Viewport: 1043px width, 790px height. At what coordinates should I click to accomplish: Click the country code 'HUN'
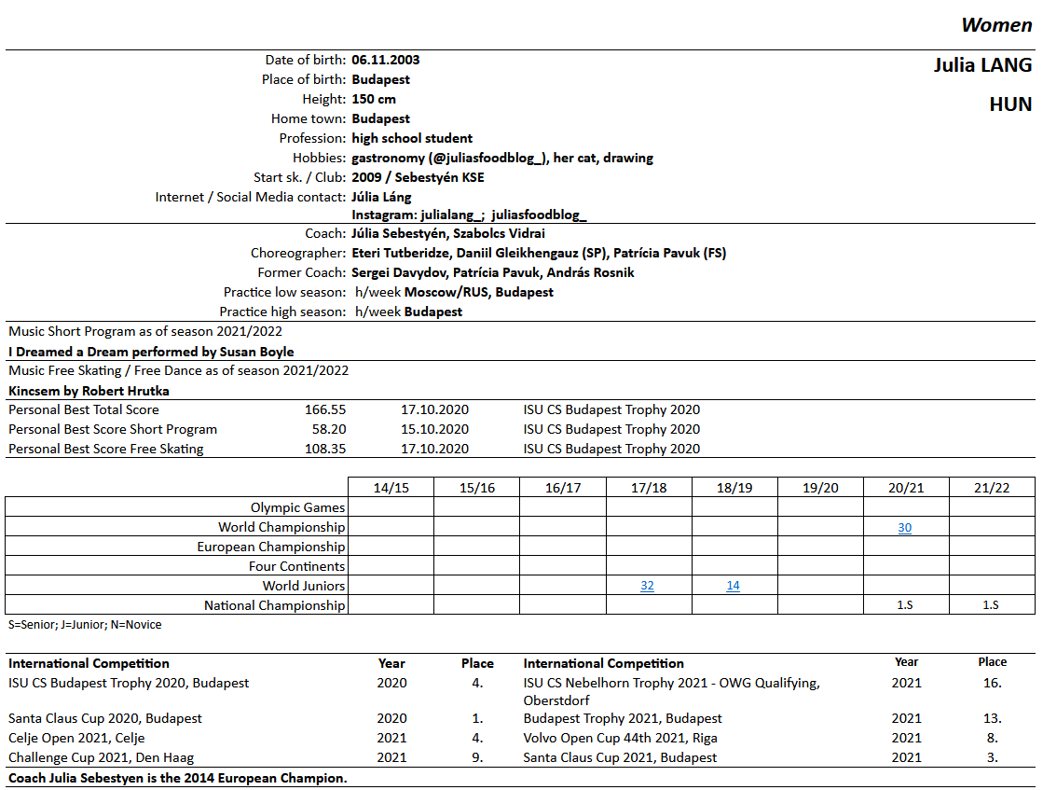click(1010, 104)
